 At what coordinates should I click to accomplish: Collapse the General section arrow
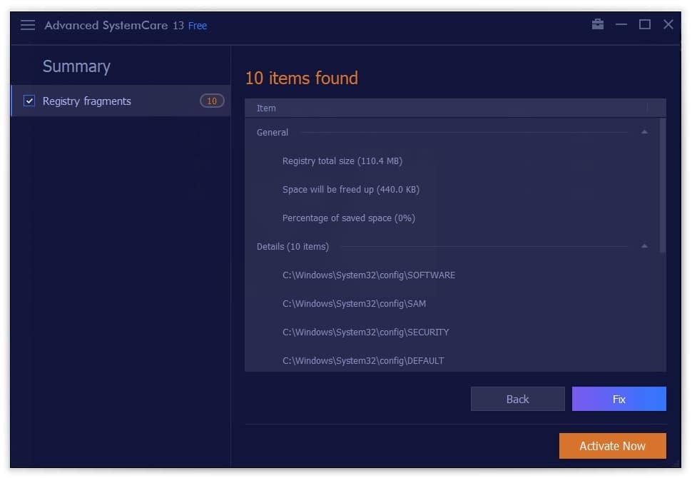pos(644,132)
